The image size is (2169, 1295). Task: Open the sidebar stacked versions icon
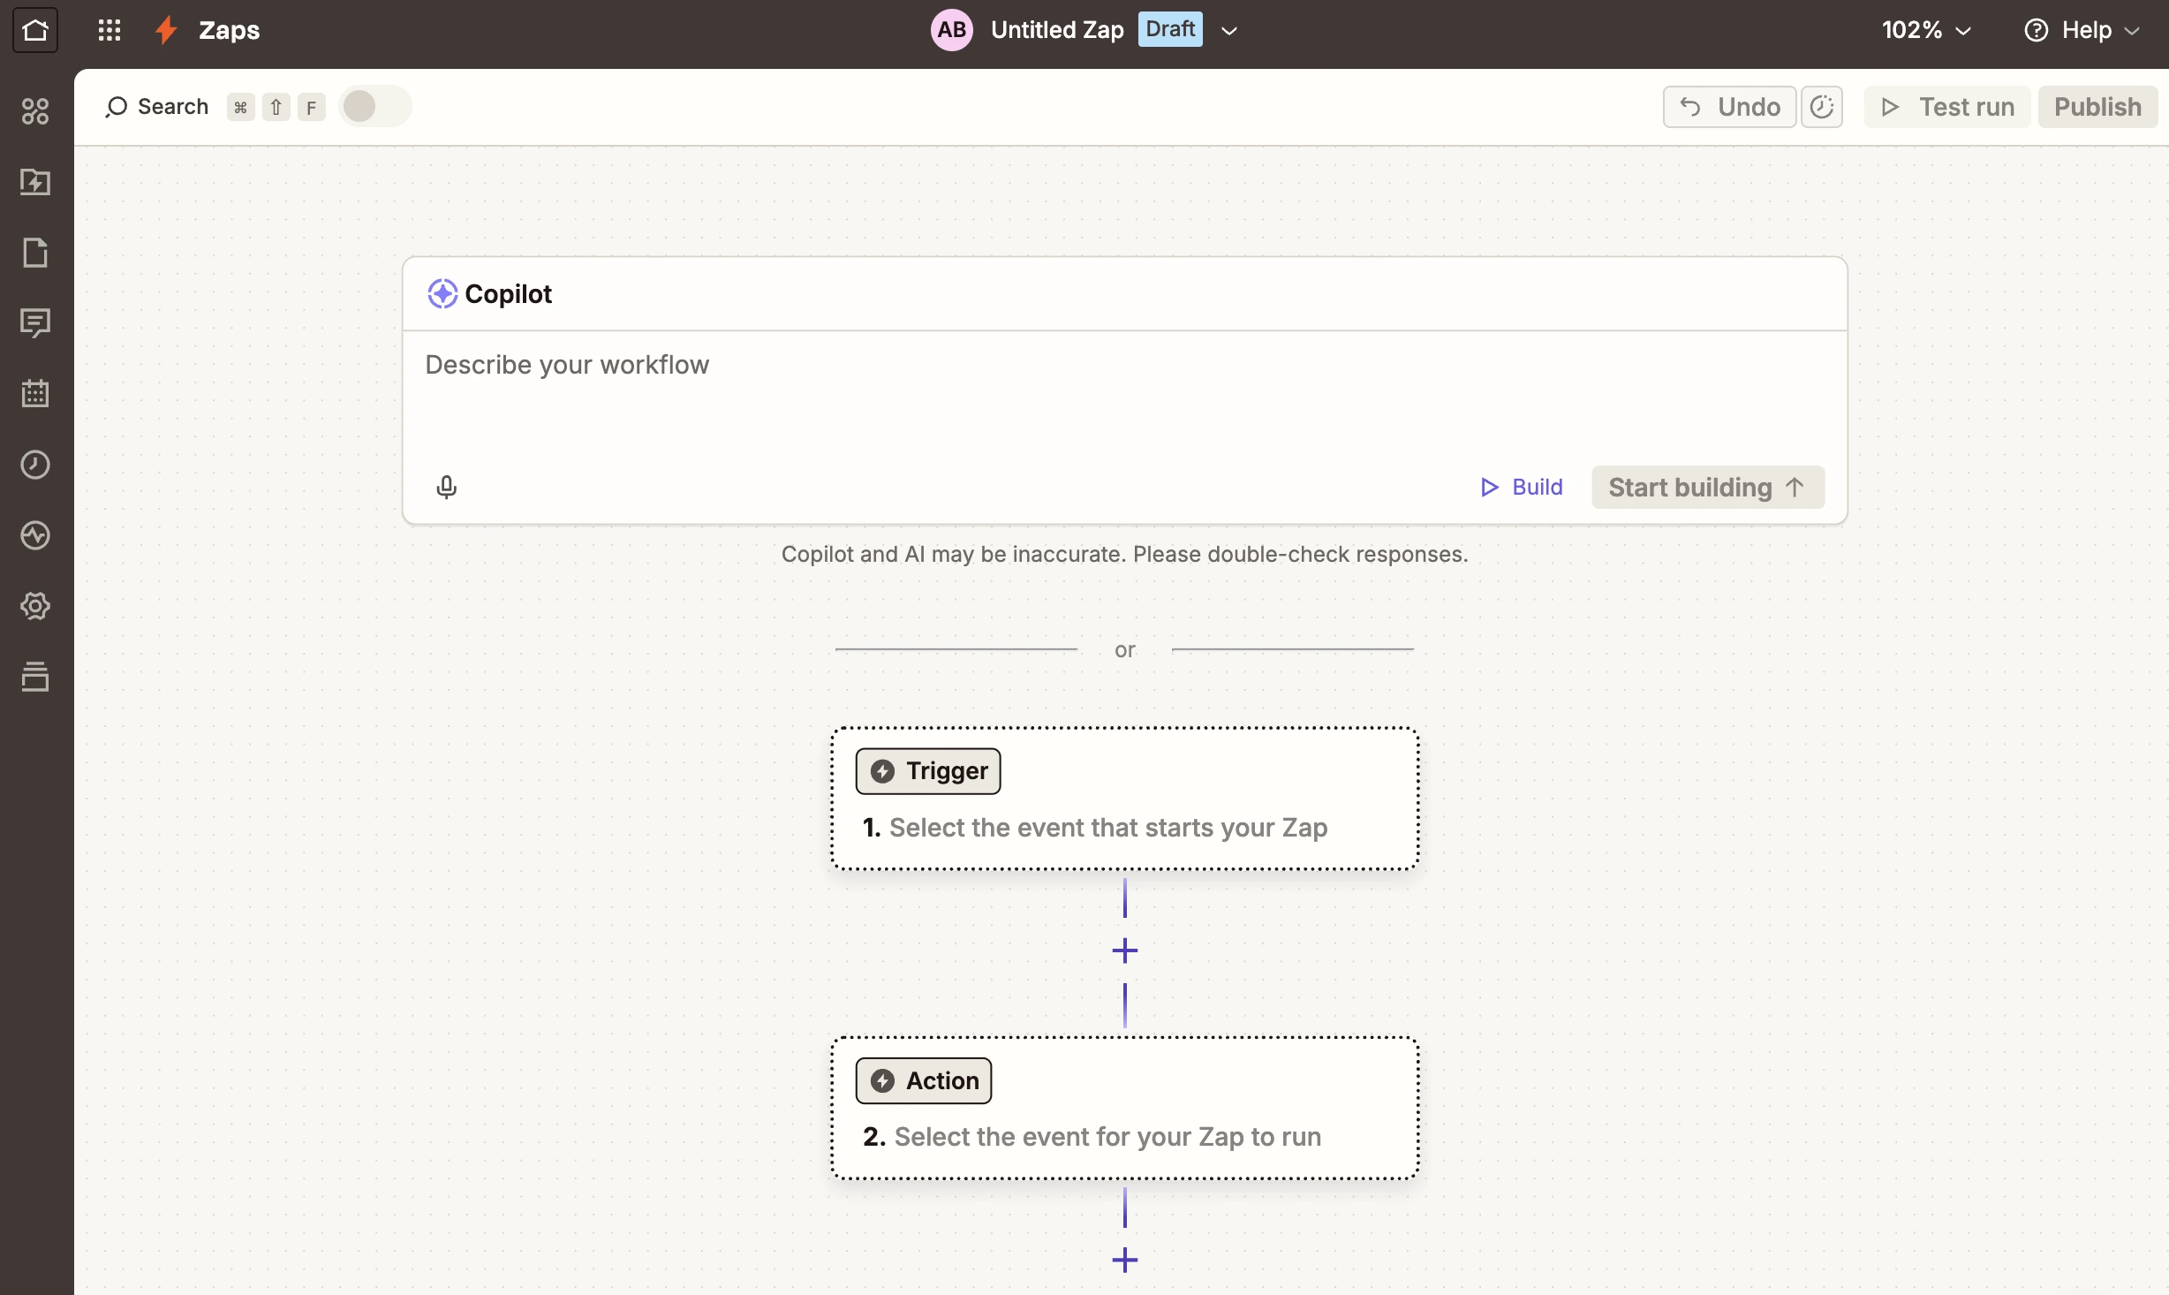click(x=35, y=677)
